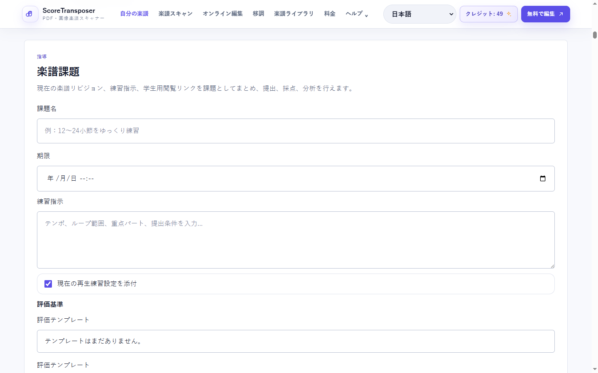Click the ScoreTransposer logo icon
The width and height of the screenshot is (598, 373).
tap(30, 14)
